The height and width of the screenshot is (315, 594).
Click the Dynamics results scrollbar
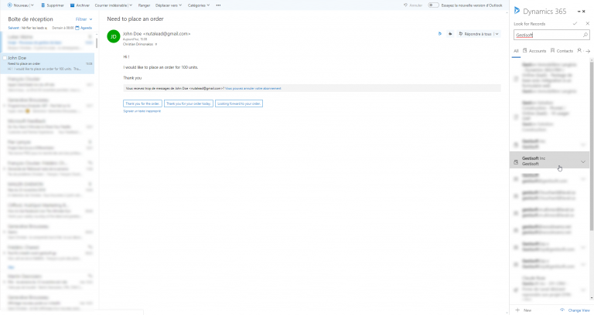tap(592, 146)
